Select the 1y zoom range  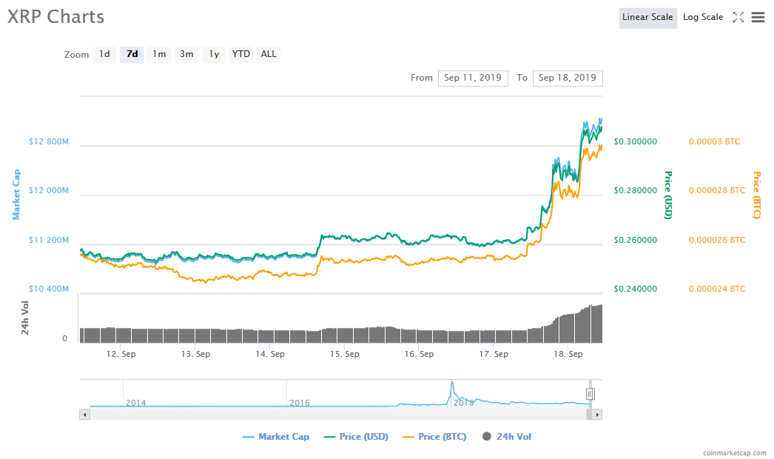(214, 54)
